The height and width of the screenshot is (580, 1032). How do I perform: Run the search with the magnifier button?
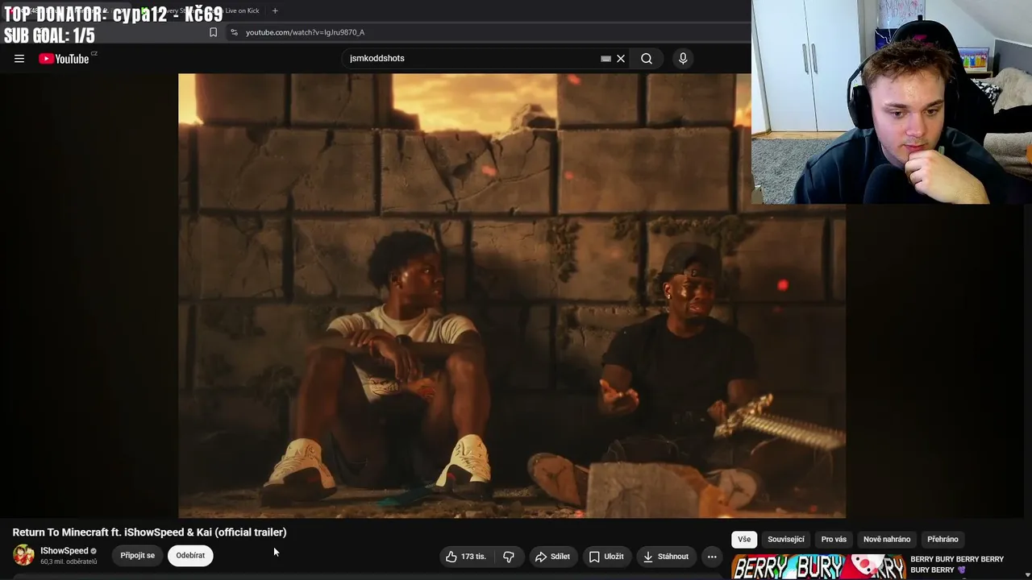(x=647, y=58)
